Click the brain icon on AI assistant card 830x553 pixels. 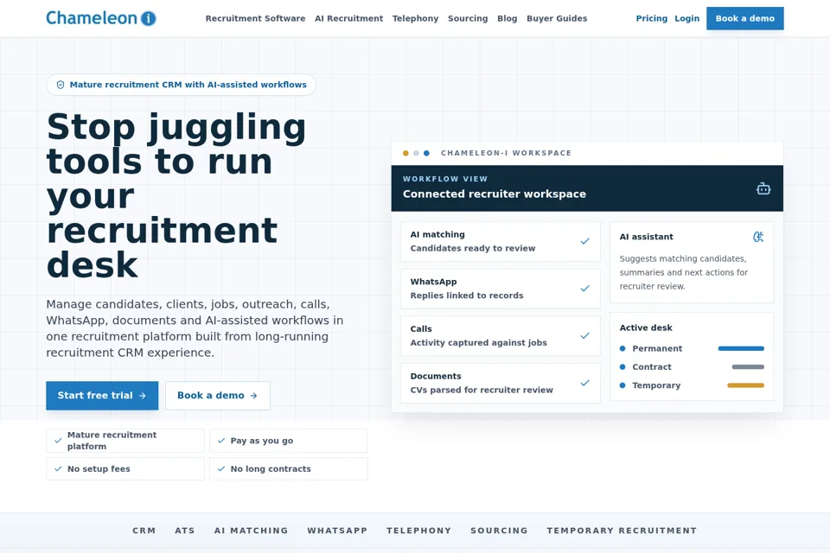click(x=758, y=237)
